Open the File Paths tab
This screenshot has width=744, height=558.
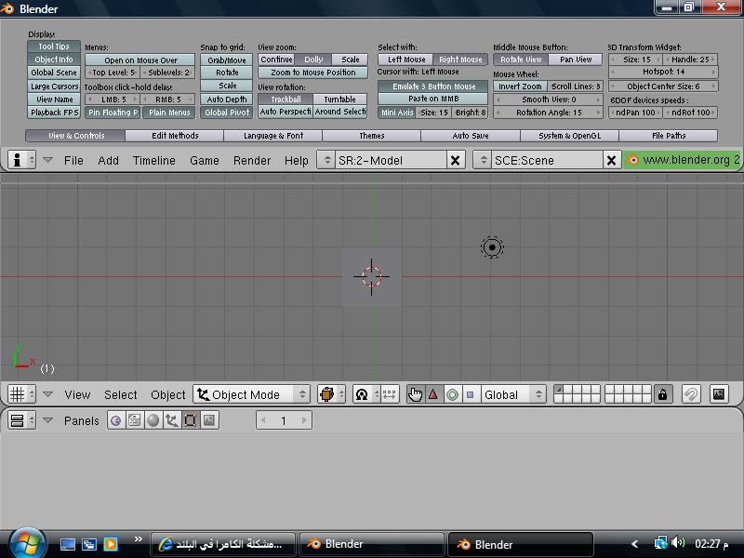pos(669,136)
